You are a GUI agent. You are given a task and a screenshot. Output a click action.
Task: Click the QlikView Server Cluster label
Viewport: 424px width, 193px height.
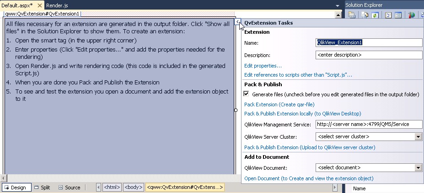(x=270, y=137)
